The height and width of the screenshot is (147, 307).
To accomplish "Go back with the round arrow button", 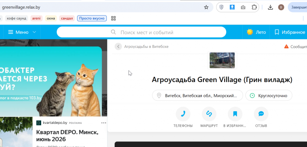I will pos(118,47).
